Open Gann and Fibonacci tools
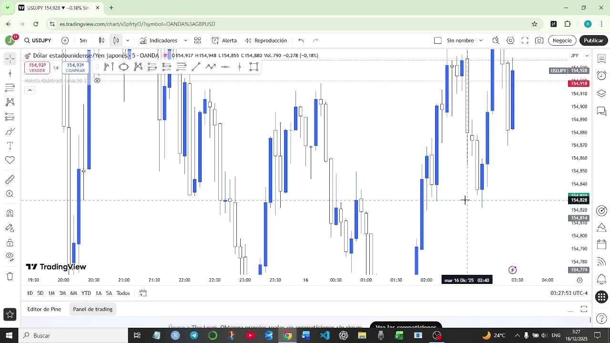 (10, 88)
